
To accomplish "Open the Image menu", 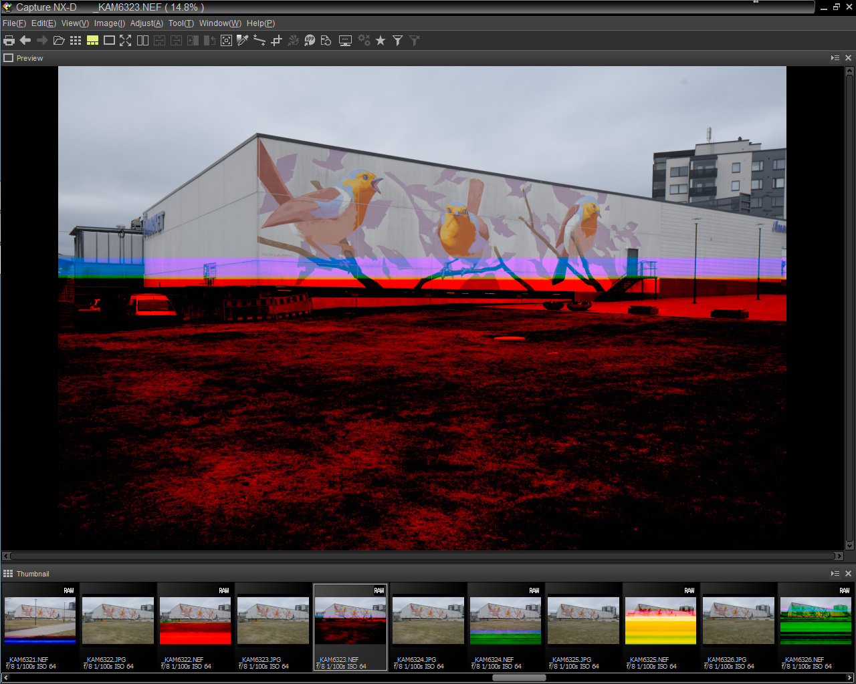I will [110, 23].
